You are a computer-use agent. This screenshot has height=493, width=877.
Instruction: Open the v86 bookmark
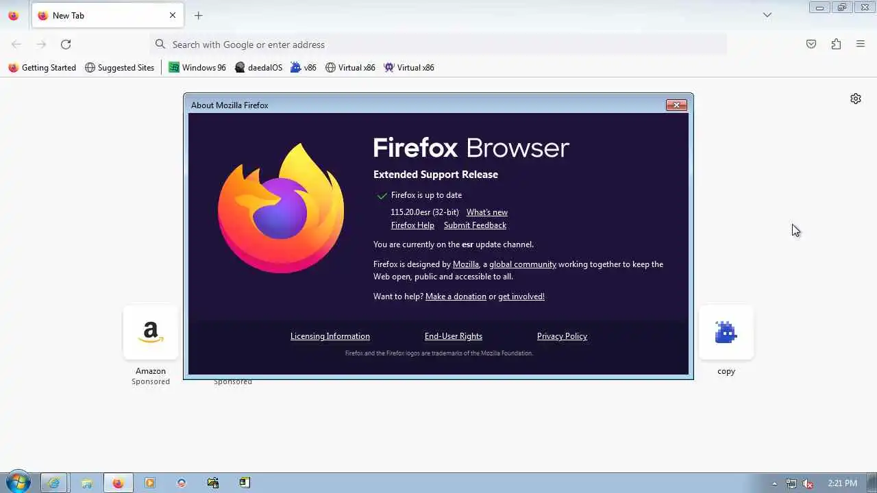304,67
